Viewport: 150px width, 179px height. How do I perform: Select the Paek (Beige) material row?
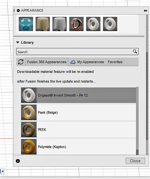pos(78,112)
